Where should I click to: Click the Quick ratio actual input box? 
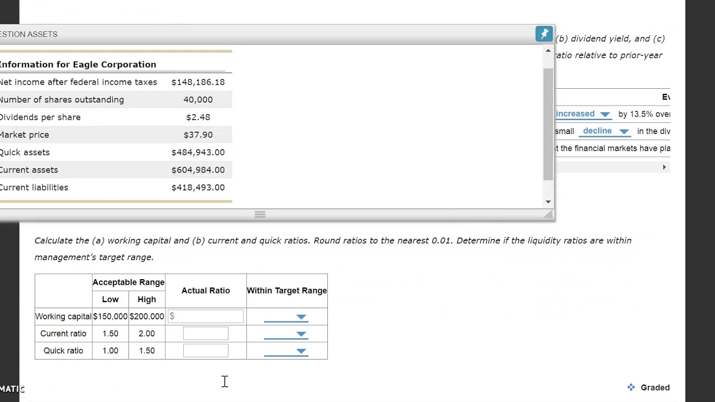[206, 351]
